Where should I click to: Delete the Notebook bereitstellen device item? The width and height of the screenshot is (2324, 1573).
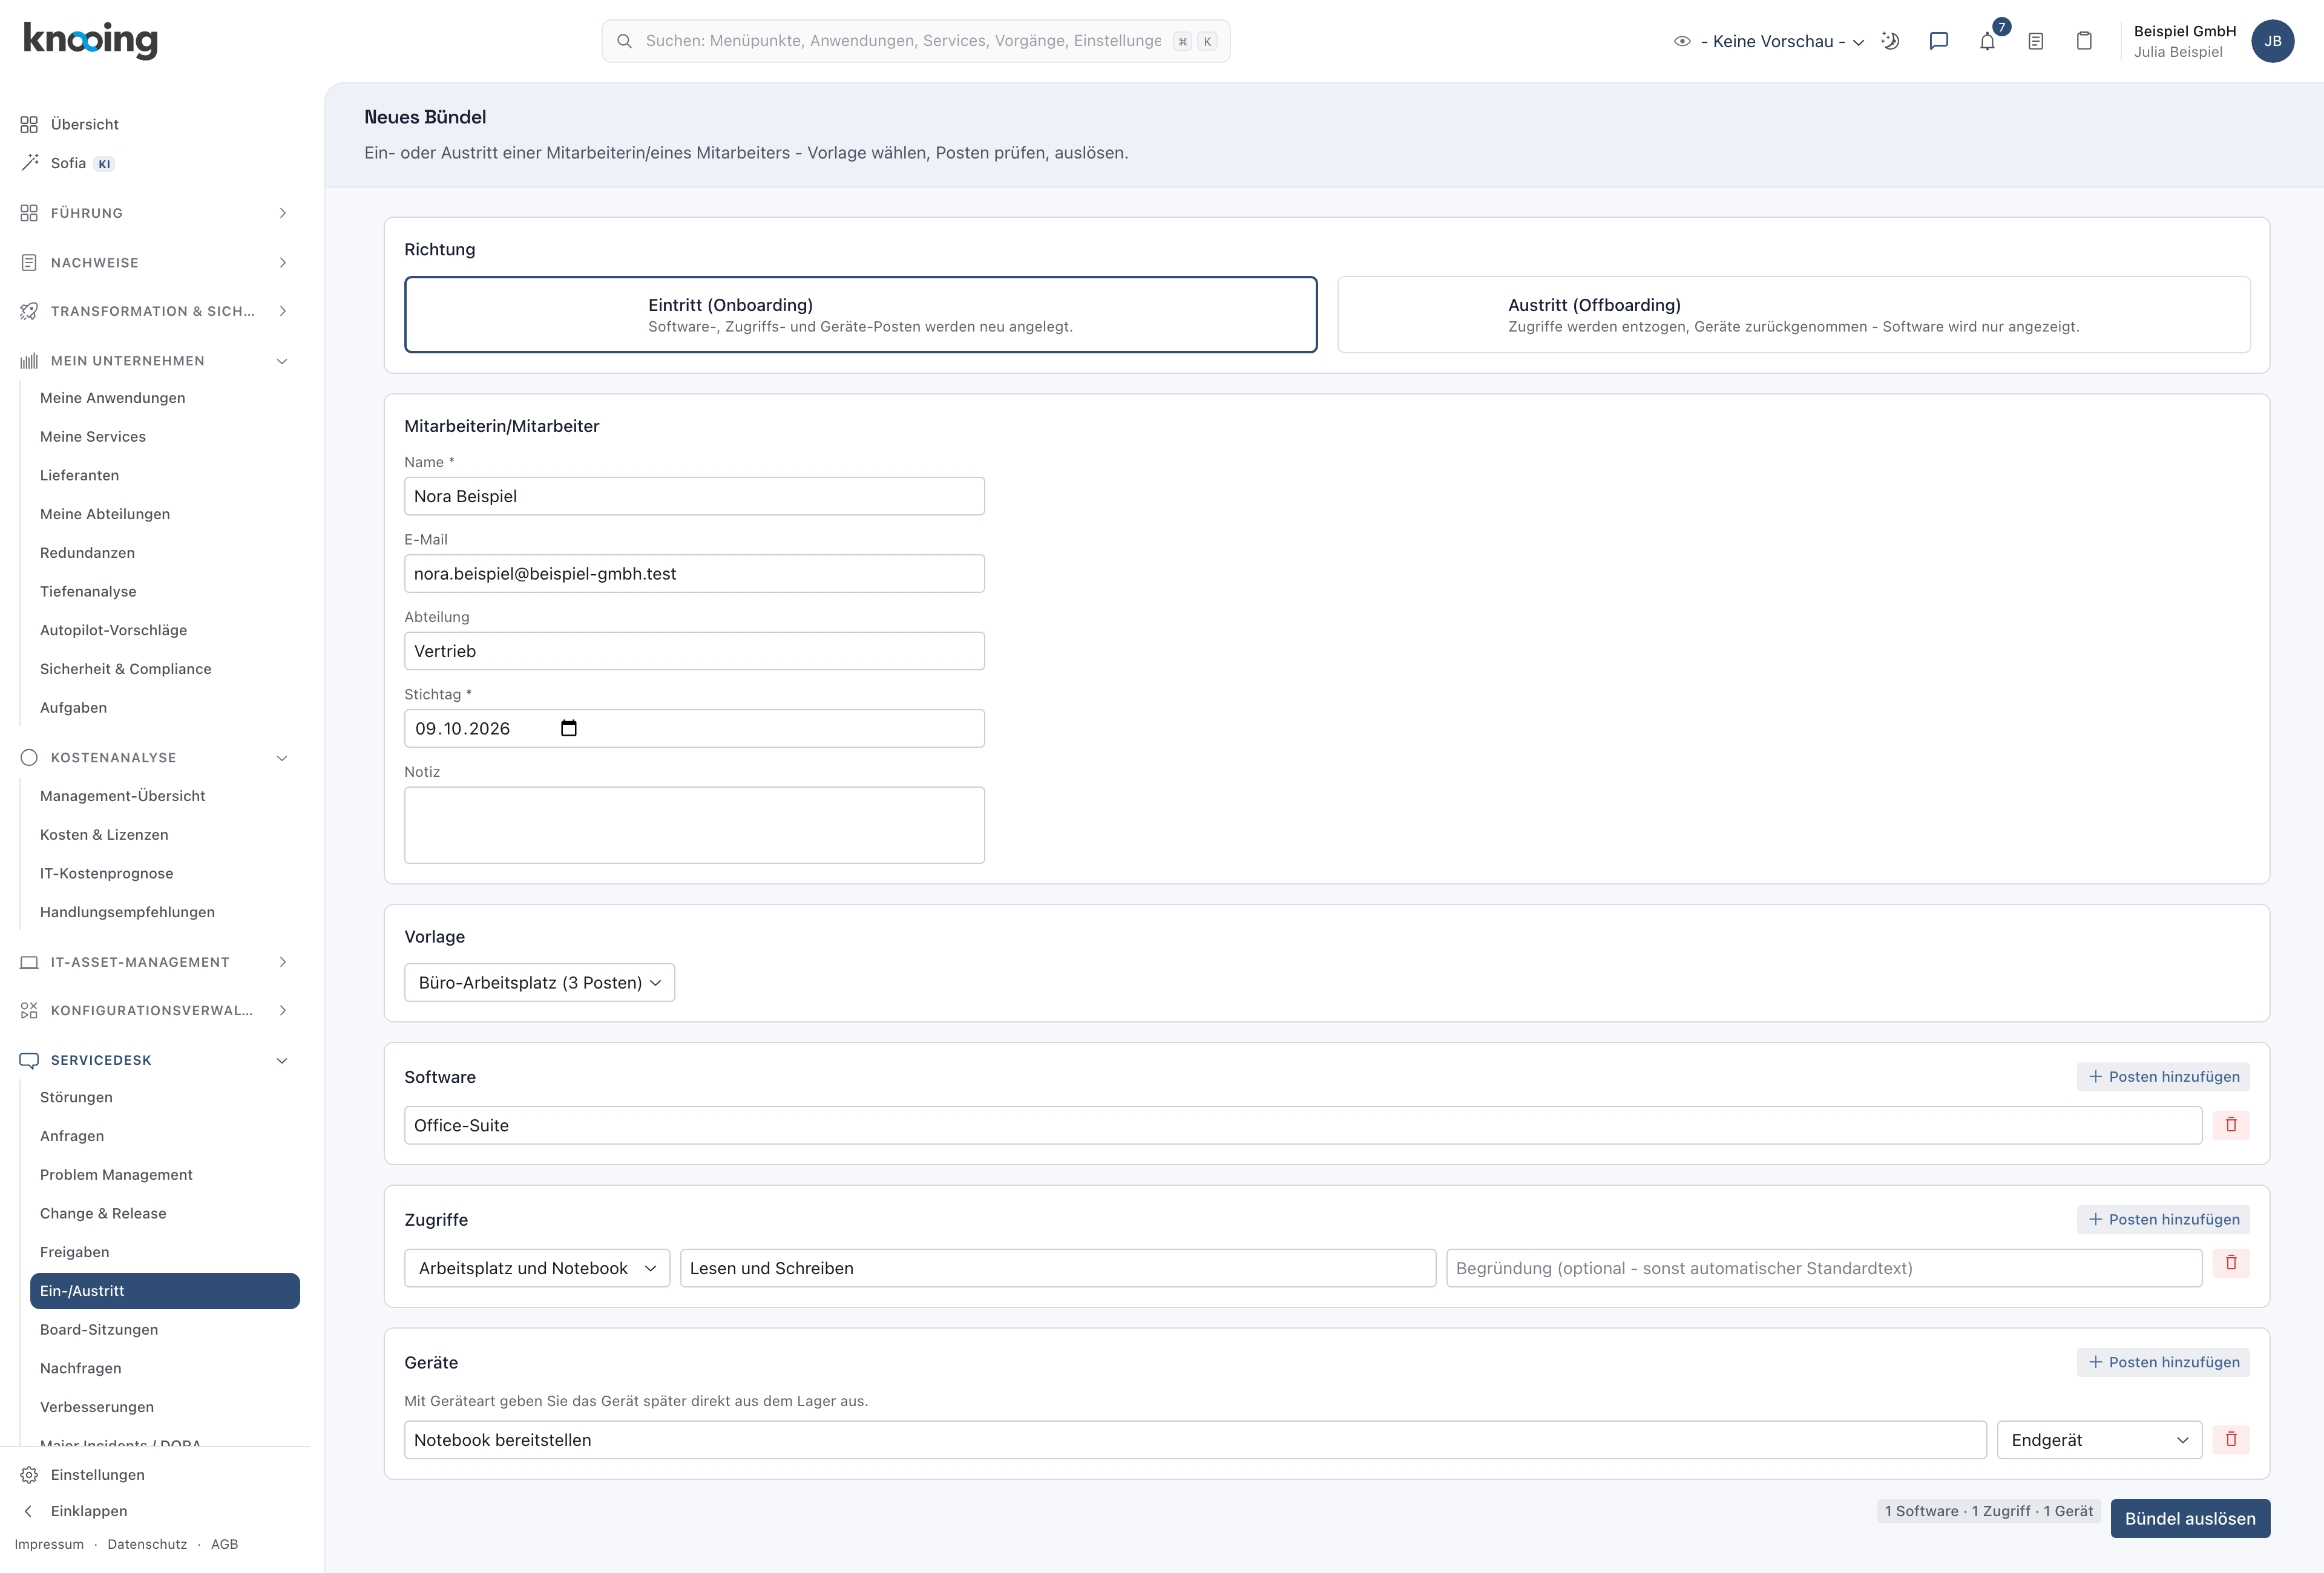[2231, 1439]
